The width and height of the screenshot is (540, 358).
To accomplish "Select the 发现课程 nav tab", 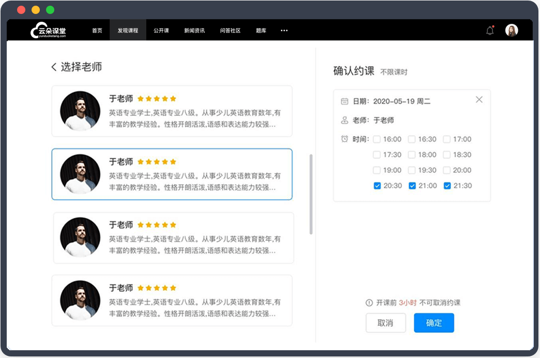I will pyautogui.click(x=128, y=31).
